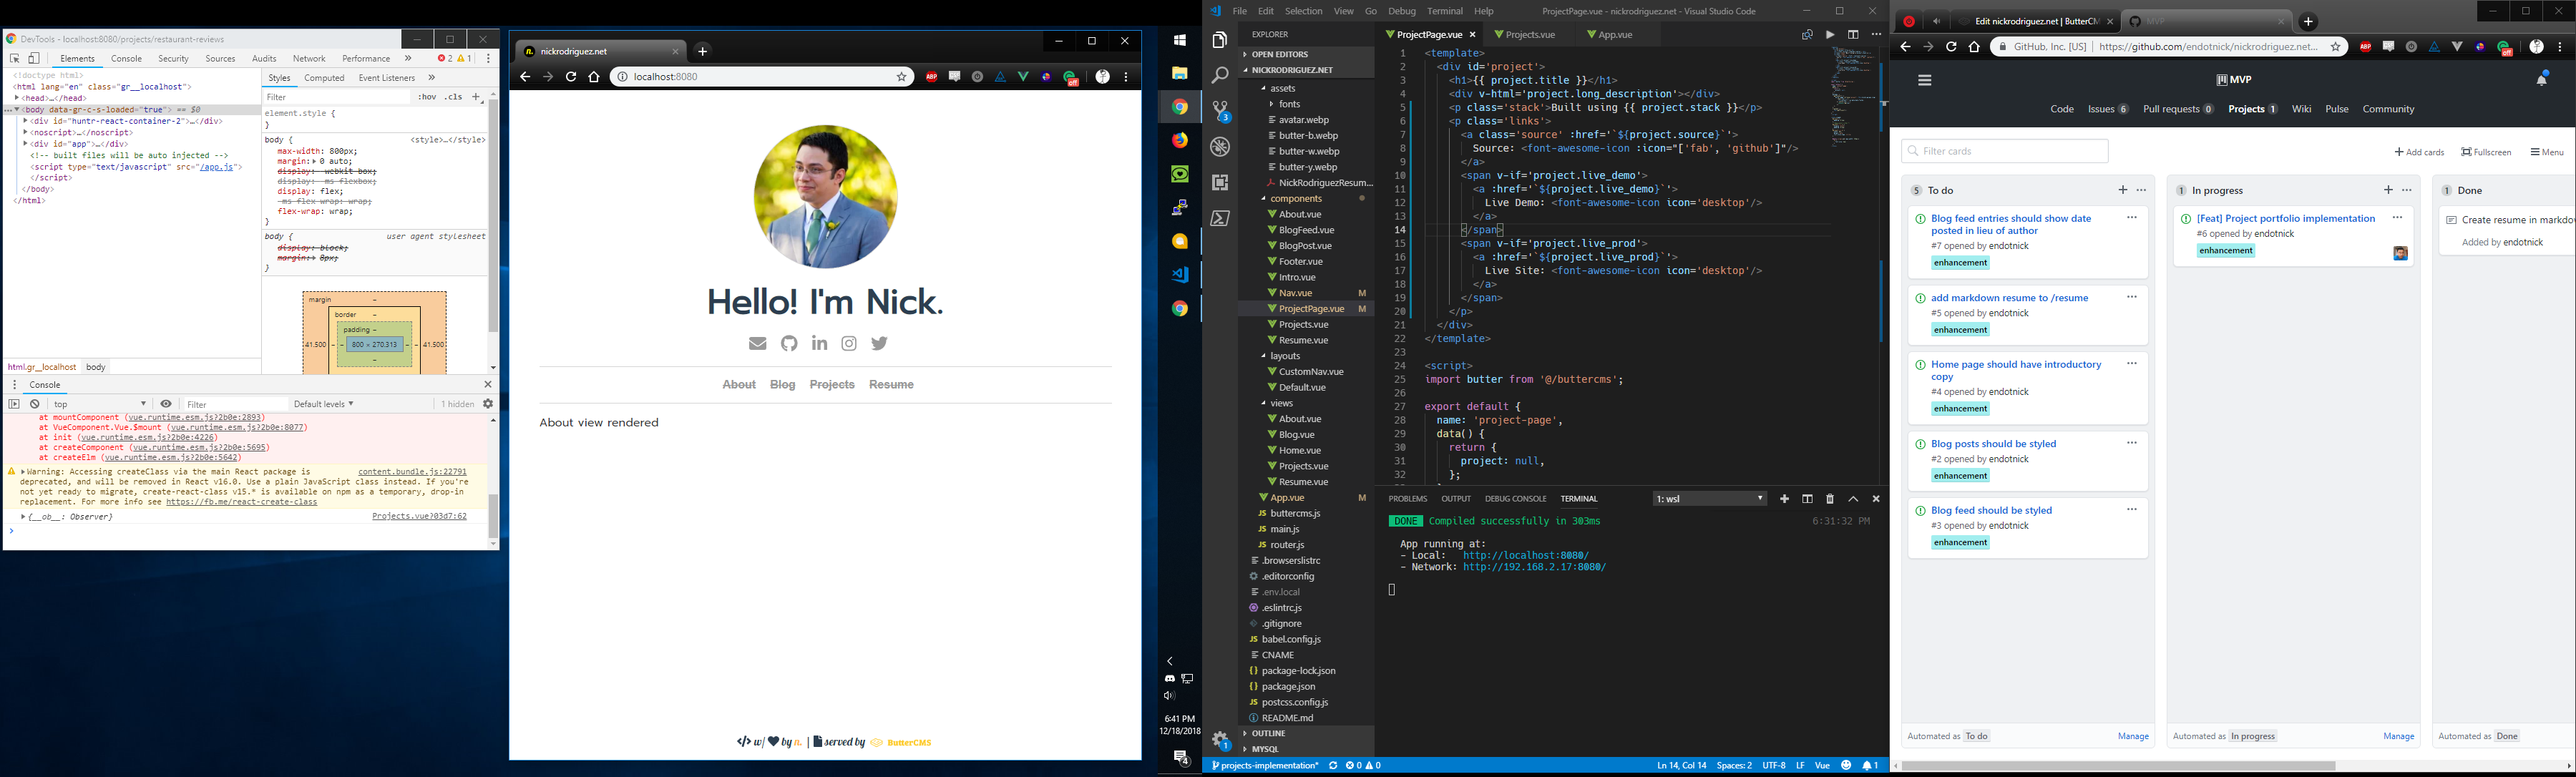Open Computed tab in DevTools styles pane
The image size is (2576, 777).
click(x=324, y=78)
